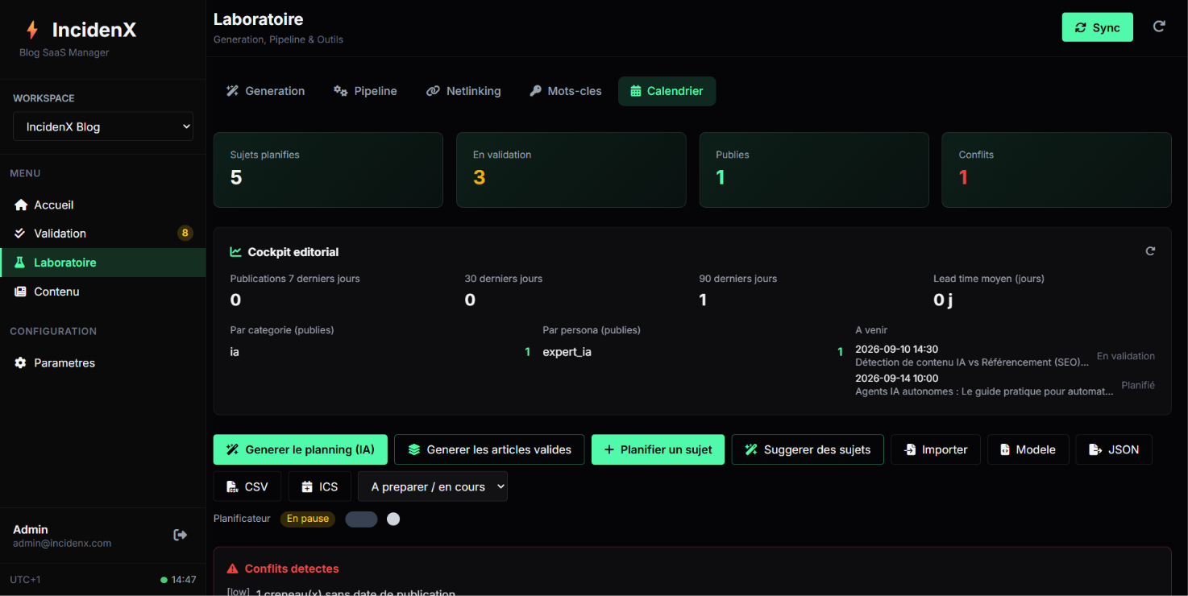
Task: Click the Conflits stat card
Action: coord(1057,170)
